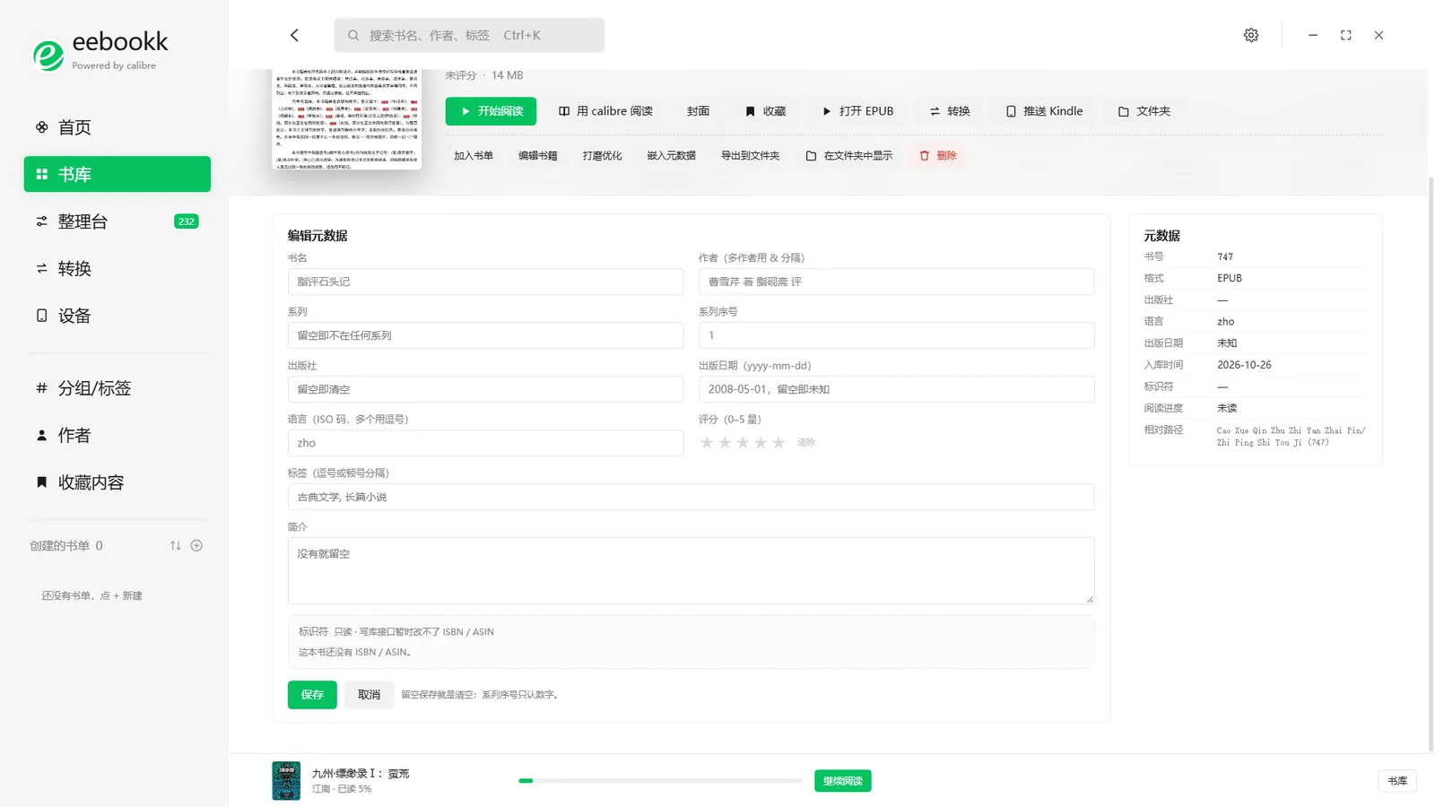Open the settings gear icon
The image size is (1435, 807).
(1251, 35)
